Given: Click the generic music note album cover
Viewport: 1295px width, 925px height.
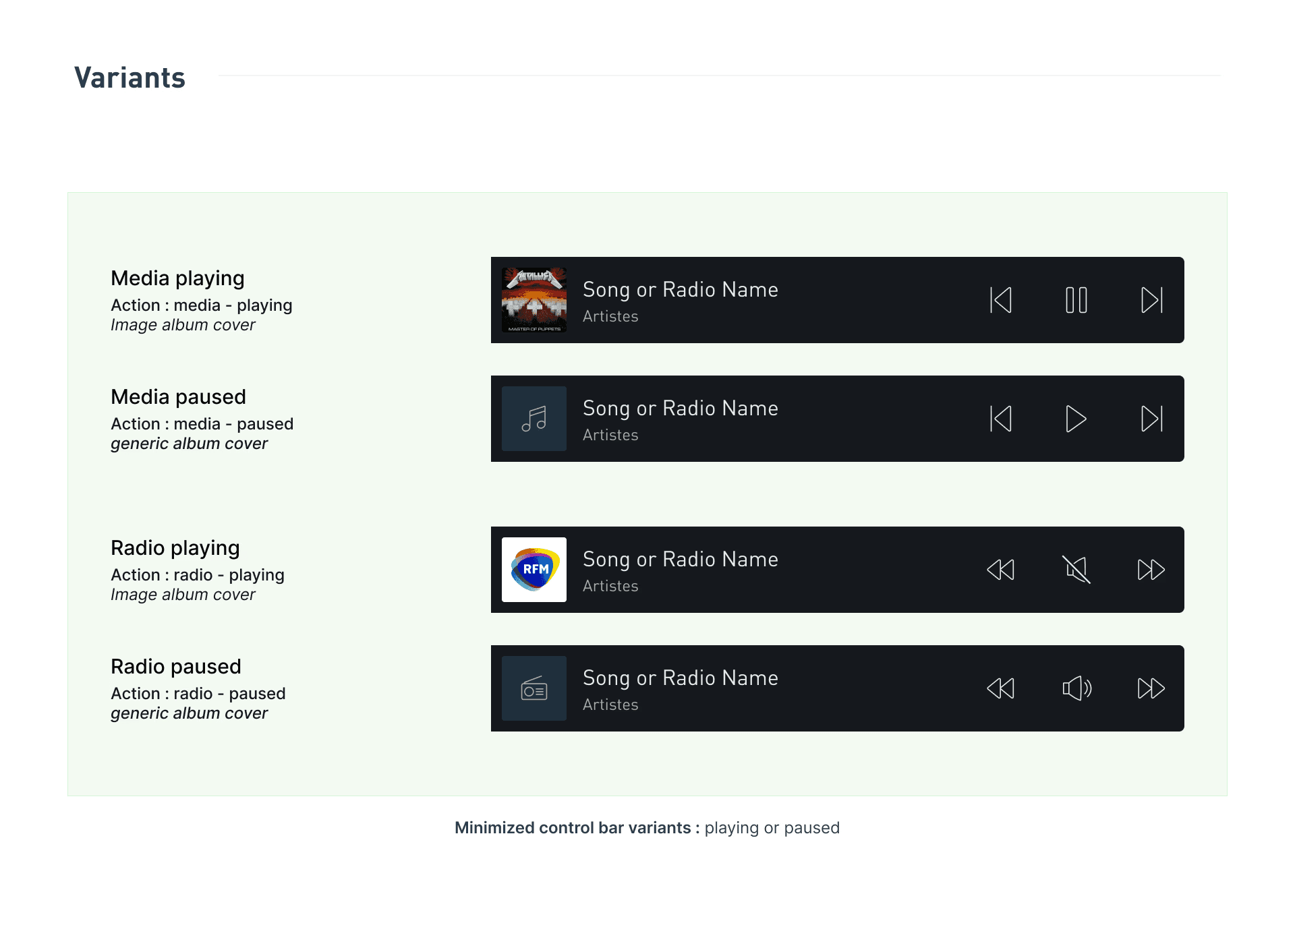Looking at the screenshot, I should tap(534, 419).
